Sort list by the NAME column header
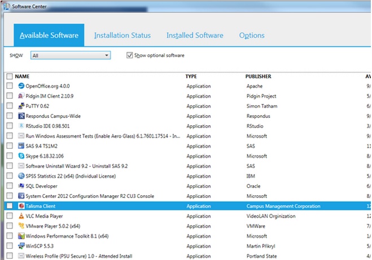 click(x=22, y=76)
